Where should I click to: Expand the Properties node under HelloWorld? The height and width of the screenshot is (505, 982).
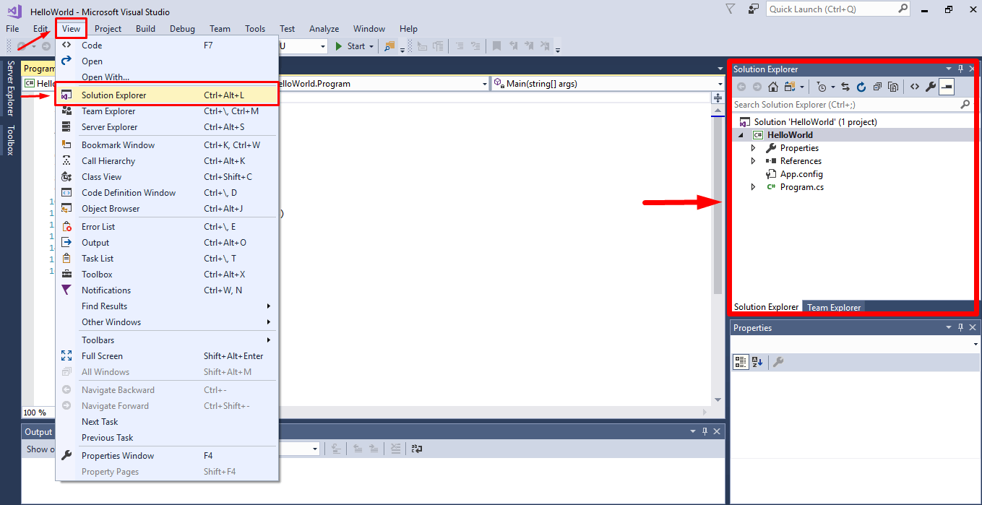point(754,147)
